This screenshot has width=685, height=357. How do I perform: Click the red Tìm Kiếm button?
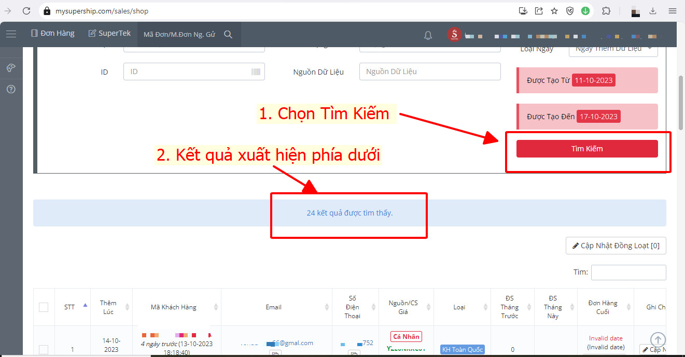[x=587, y=149]
